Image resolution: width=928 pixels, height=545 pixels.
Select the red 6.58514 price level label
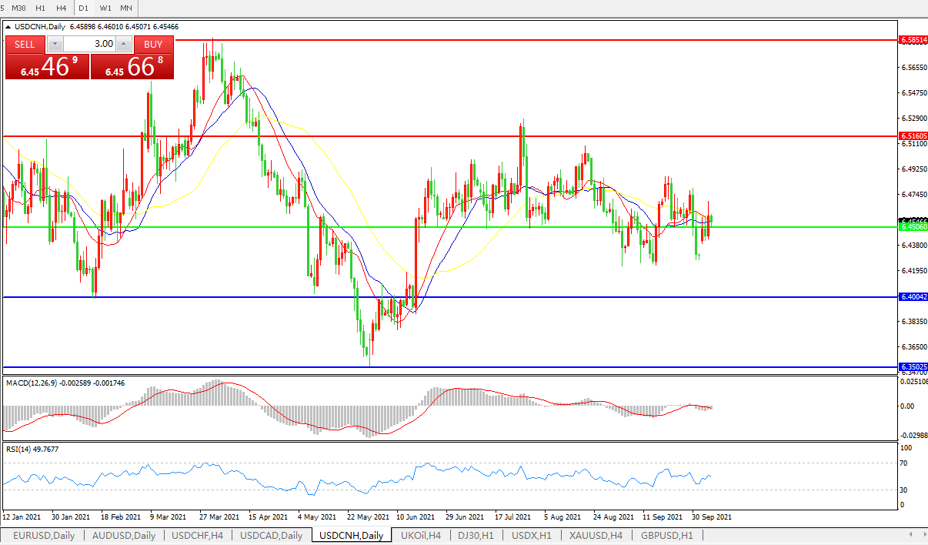pos(913,38)
